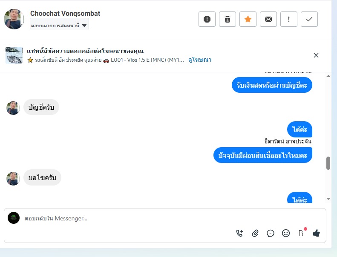
Task: Toggle the orange star follow-up icon
Action: coord(248,19)
